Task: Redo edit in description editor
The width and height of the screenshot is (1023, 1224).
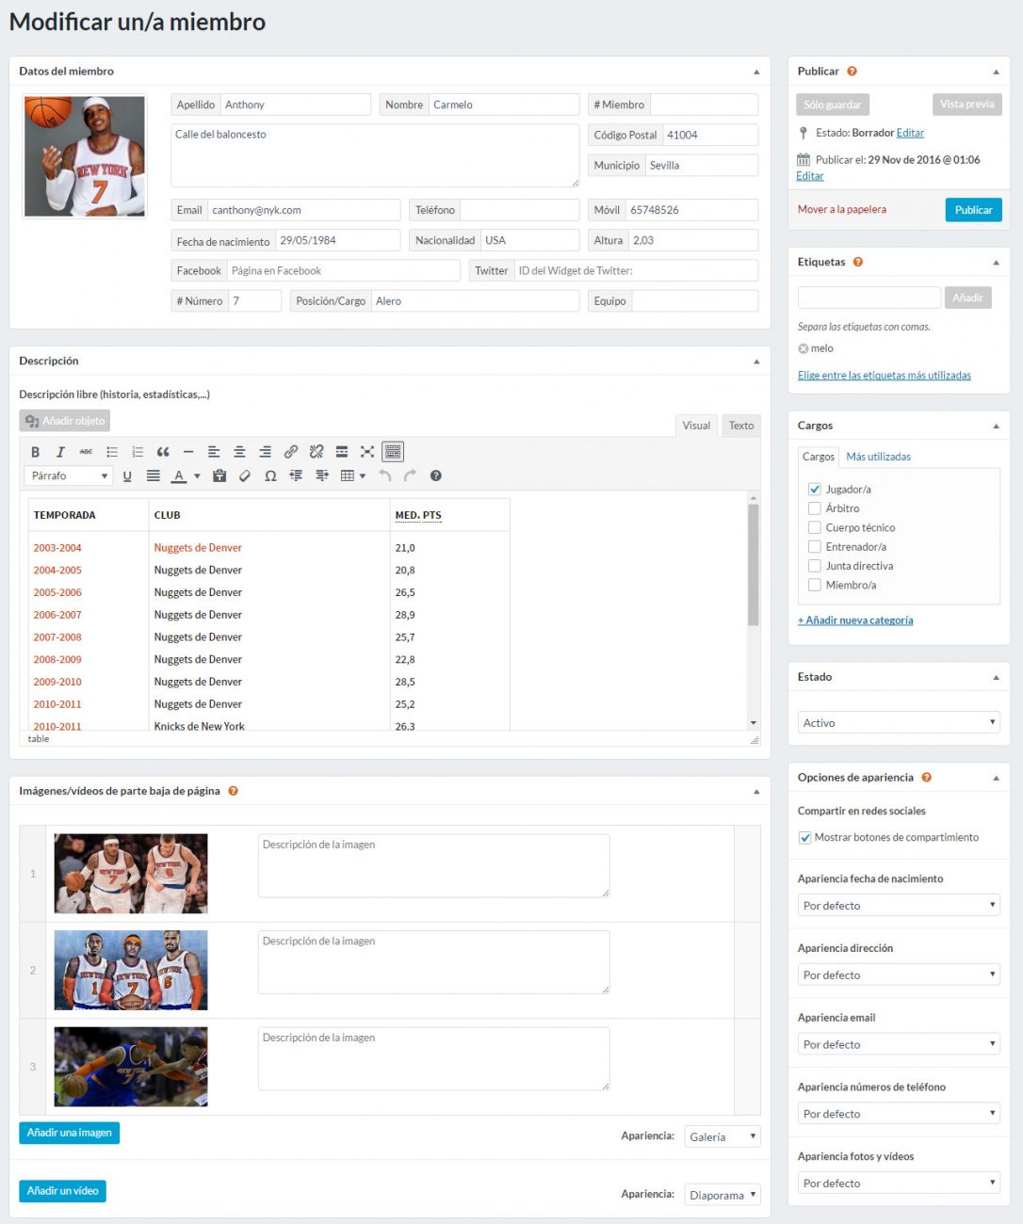Action: (410, 475)
